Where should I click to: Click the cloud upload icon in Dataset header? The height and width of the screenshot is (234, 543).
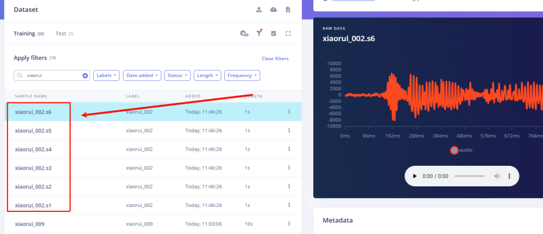273,10
